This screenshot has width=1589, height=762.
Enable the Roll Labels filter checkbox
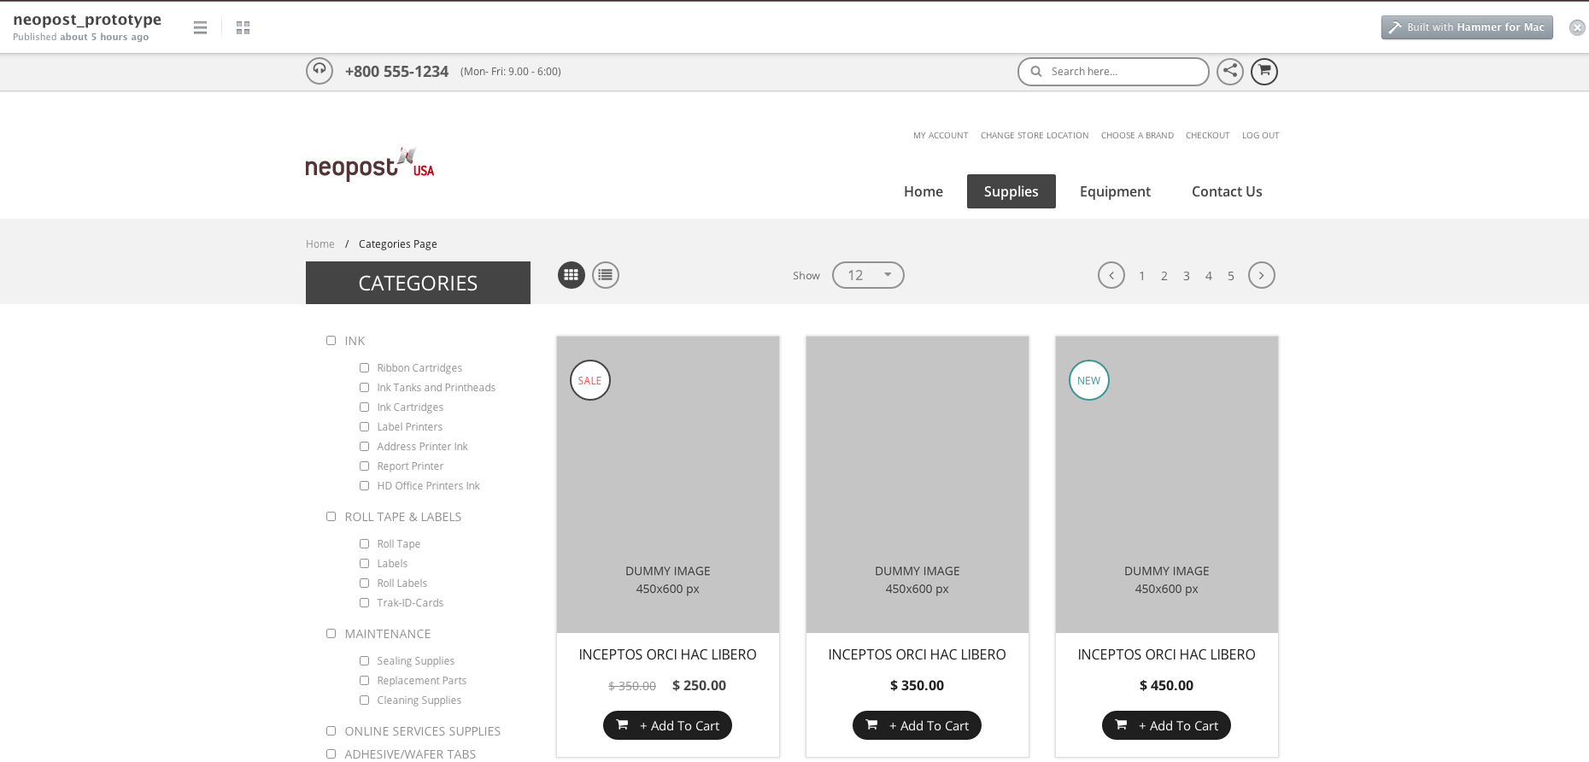click(x=364, y=583)
